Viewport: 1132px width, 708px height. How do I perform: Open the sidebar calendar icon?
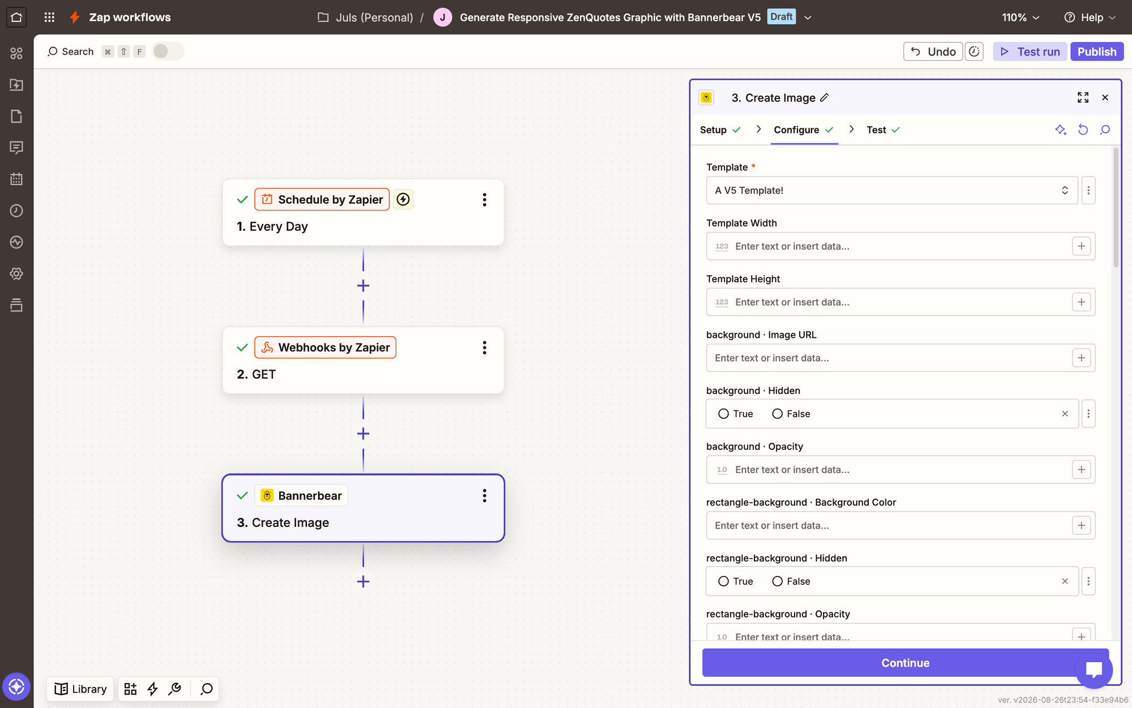click(16, 179)
